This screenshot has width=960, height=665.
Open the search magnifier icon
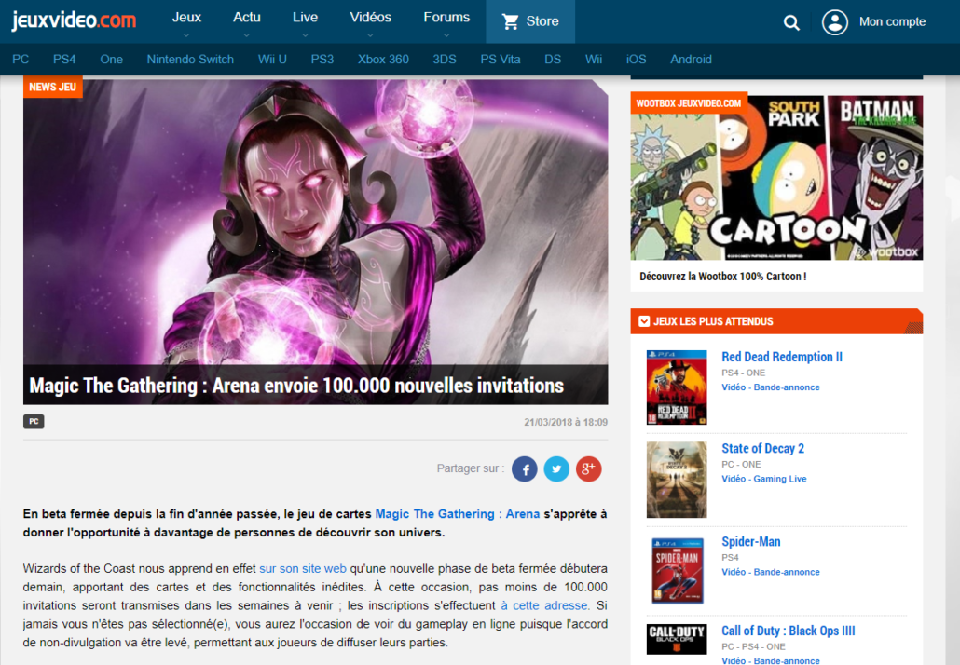pos(791,22)
